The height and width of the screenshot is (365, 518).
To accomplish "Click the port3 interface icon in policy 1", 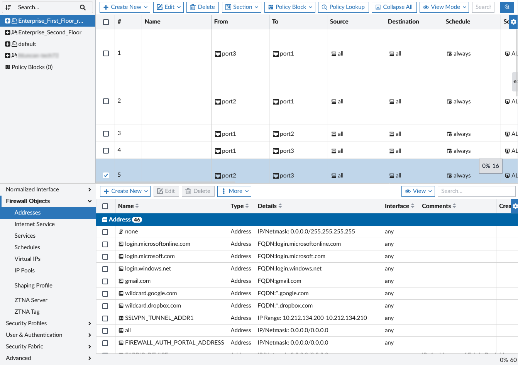I will coord(218,54).
